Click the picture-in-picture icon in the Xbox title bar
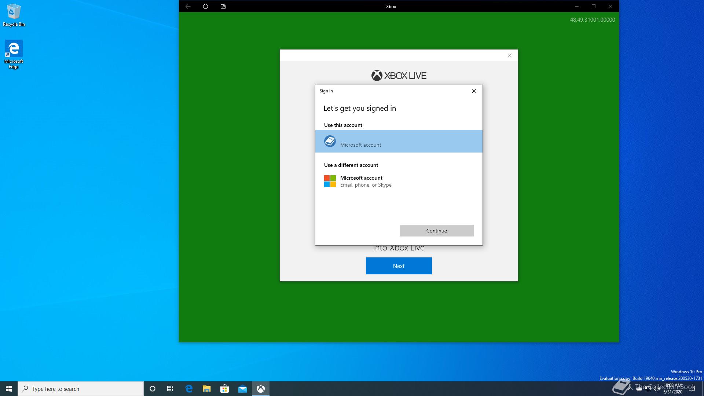 click(223, 6)
